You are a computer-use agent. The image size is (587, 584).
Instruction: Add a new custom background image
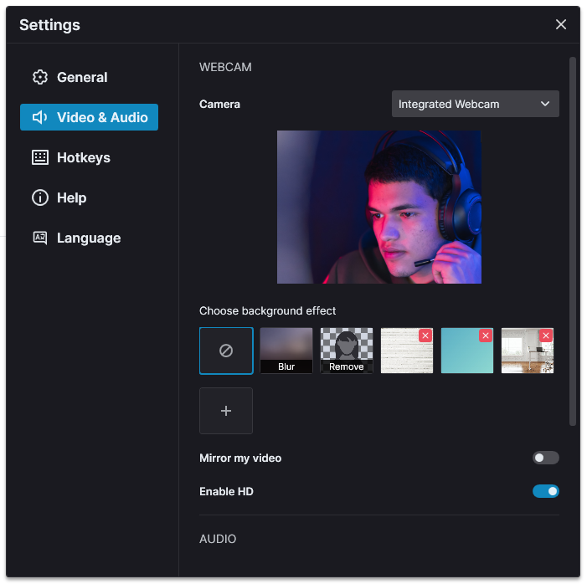(x=226, y=411)
